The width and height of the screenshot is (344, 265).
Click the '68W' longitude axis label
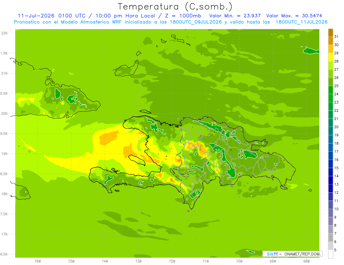coord(306,262)
